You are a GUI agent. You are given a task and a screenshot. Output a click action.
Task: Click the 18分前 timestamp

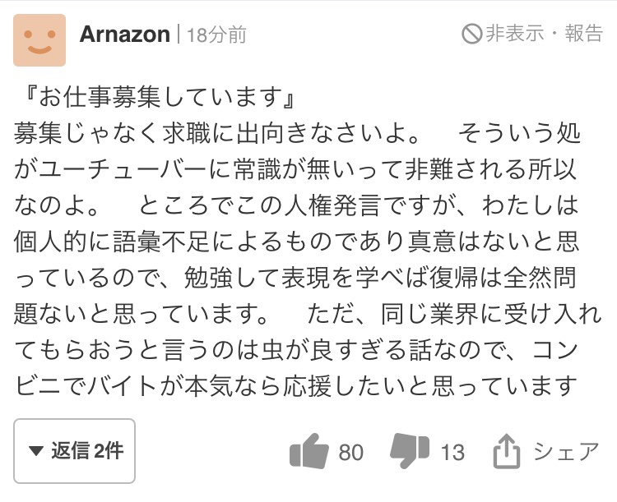[x=216, y=35]
